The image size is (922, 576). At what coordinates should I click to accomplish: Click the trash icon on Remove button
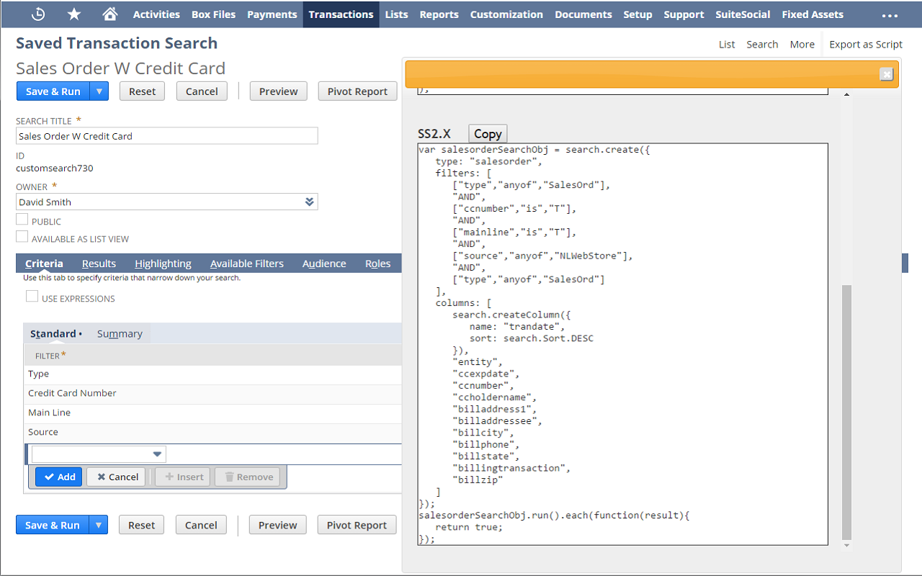pyautogui.click(x=228, y=476)
